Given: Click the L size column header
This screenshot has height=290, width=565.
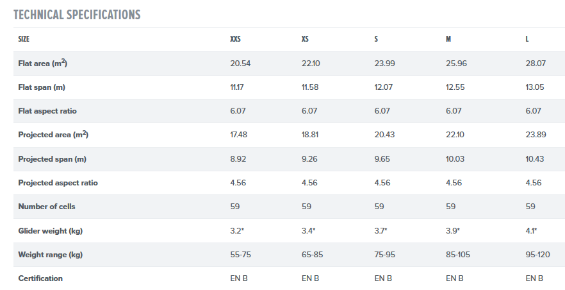Looking at the screenshot, I should 527,39.
